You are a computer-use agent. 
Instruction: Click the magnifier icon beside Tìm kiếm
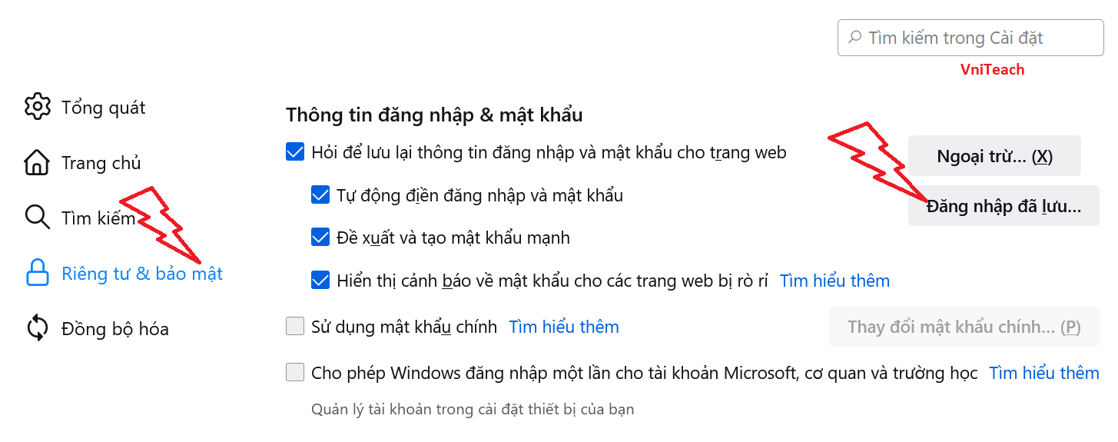coord(38,218)
